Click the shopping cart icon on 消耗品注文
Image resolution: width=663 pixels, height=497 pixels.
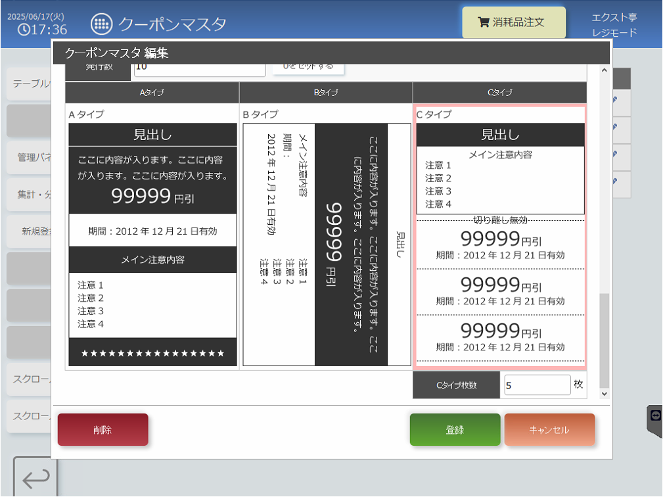tap(483, 22)
